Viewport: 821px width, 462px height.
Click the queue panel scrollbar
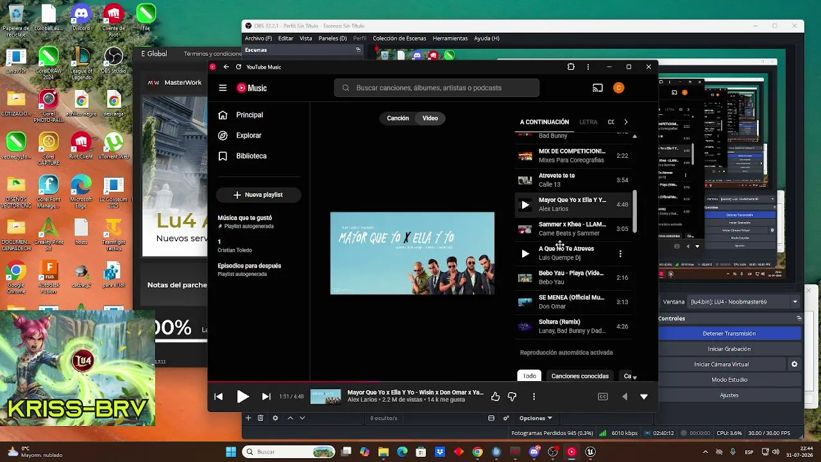[635, 212]
